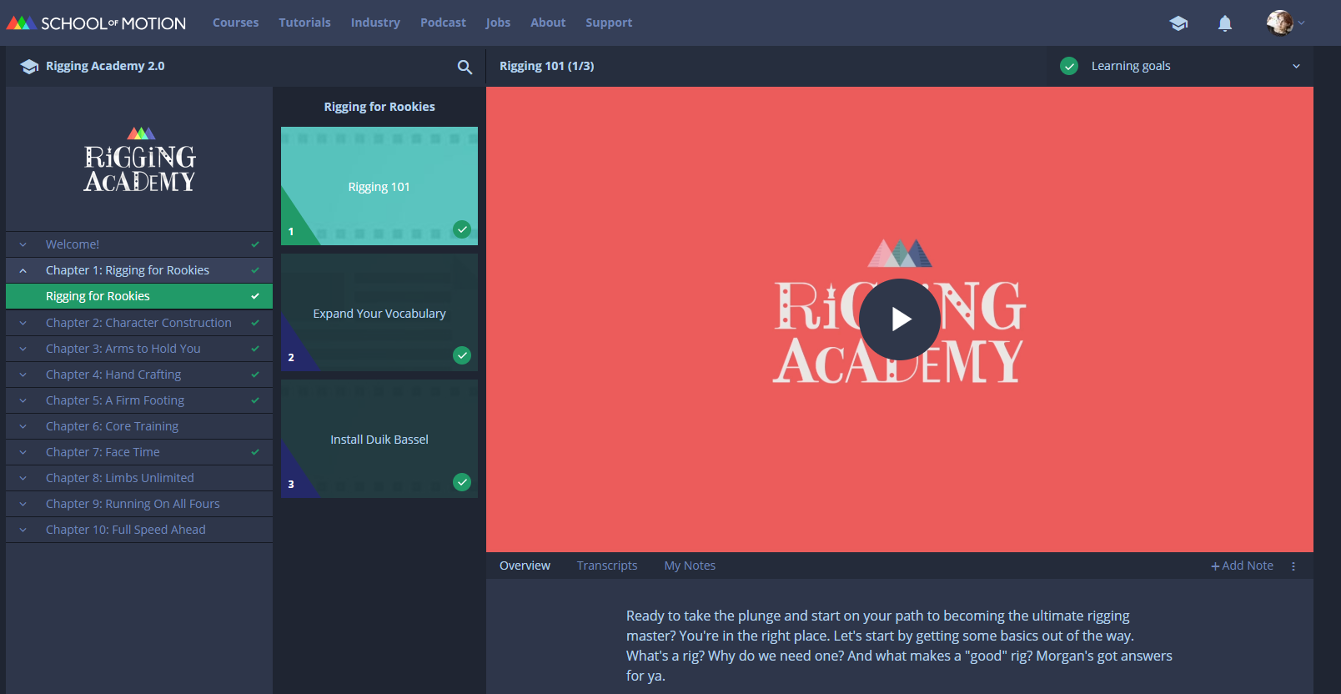Switch to the My Notes tab
The height and width of the screenshot is (694, 1341).
click(690, 566)
